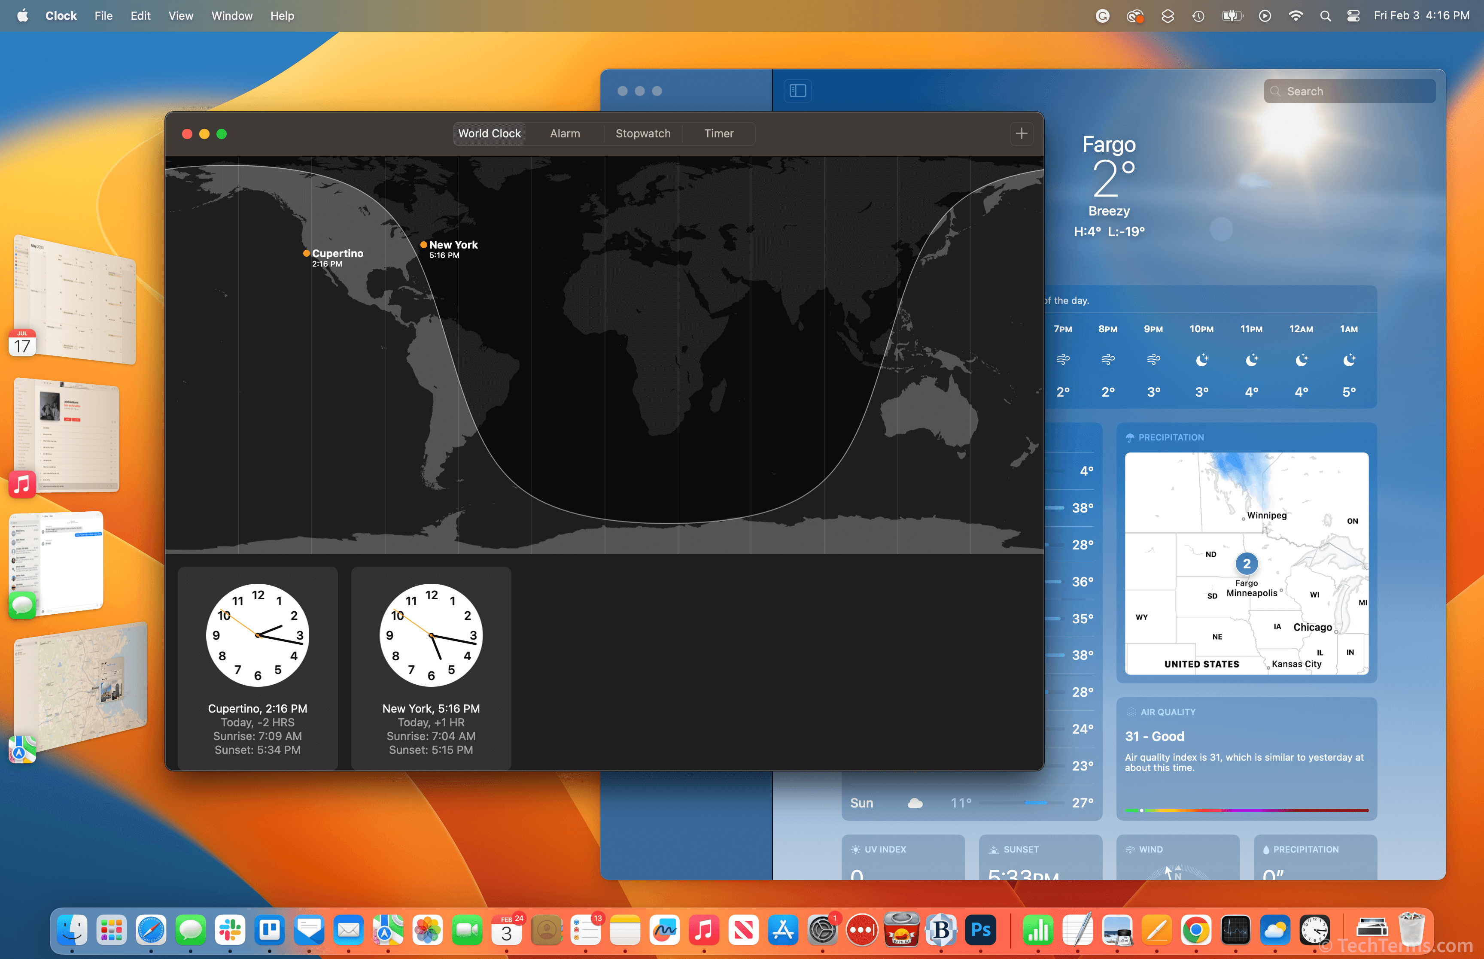
Task: Open the File menu
Action: point(103,16)
